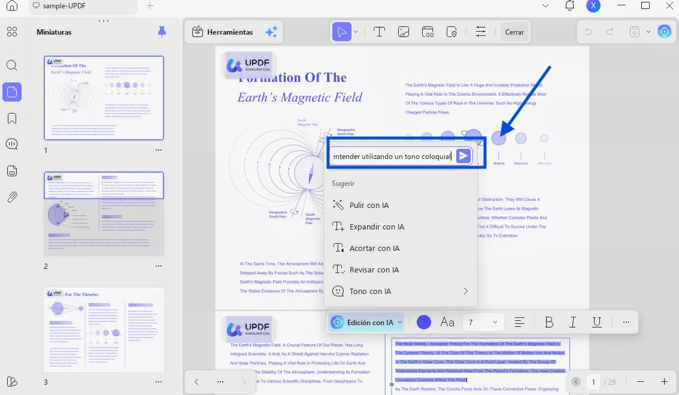Switch to the sample-UPDF tab
The image size is (679, 395).
pyautogui.click(x=83, y=6)
